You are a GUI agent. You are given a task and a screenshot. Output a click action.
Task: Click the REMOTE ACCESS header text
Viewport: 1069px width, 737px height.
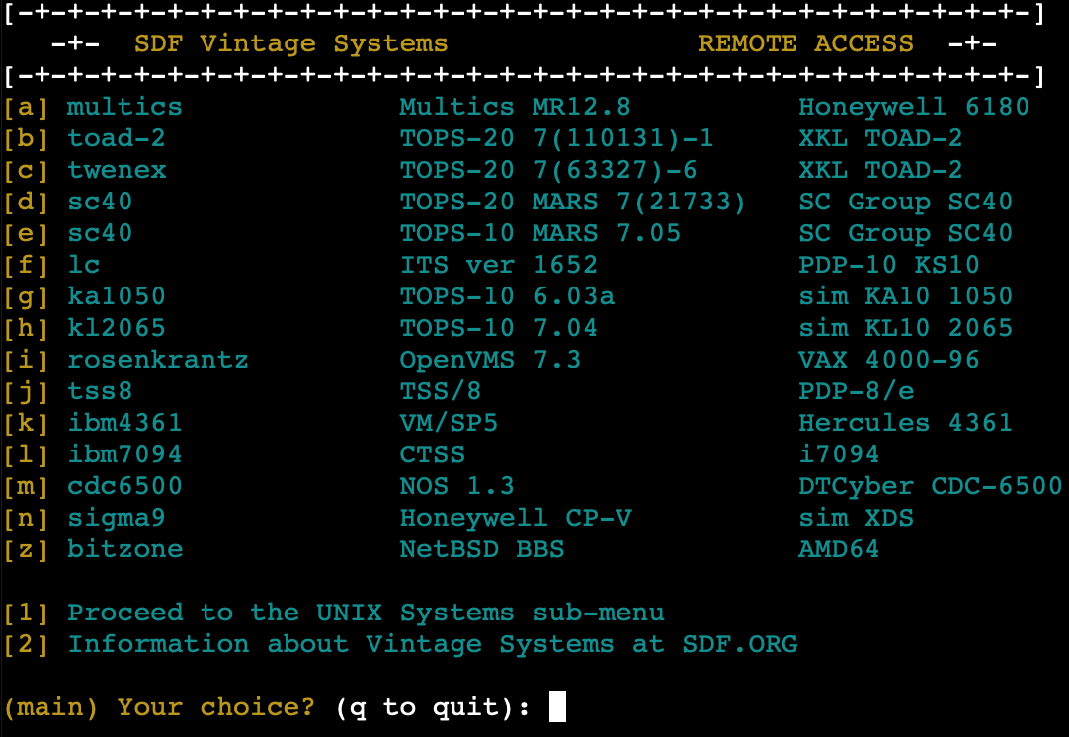click(x=805, y=43)
